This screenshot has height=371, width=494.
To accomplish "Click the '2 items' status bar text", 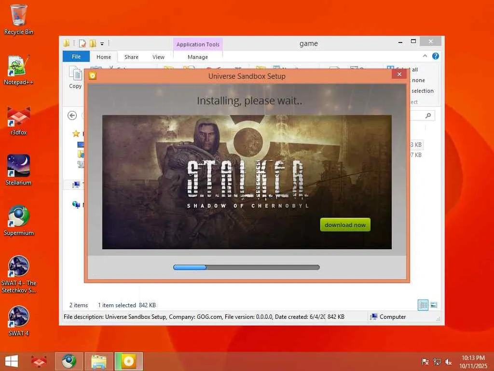I will click(x=79, y=305).
